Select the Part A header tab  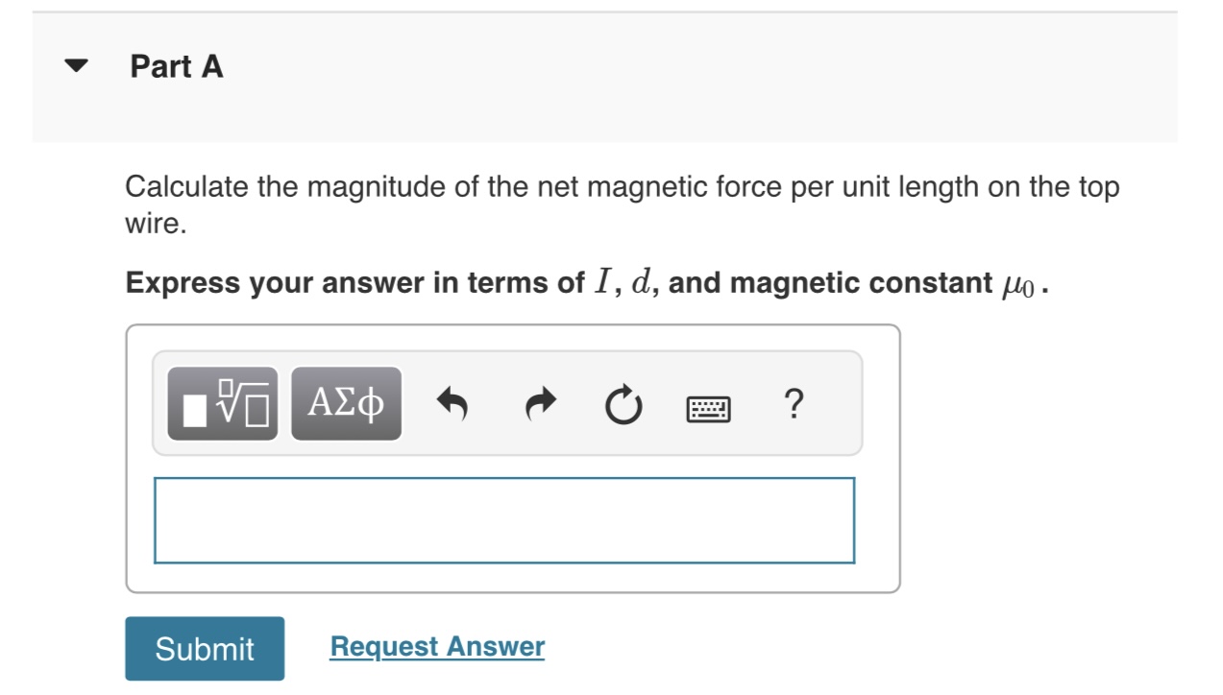176,66
